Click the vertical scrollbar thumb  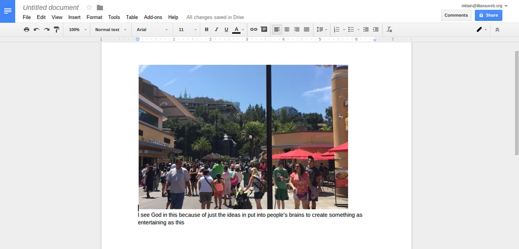[517, 103]
